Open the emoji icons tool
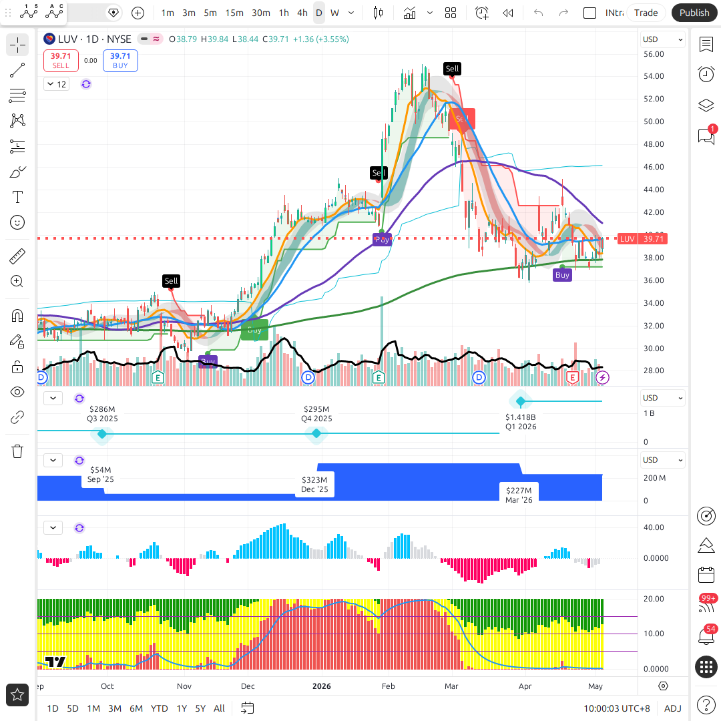The width and height of the screenshot is (721, 721). (17, 222)
